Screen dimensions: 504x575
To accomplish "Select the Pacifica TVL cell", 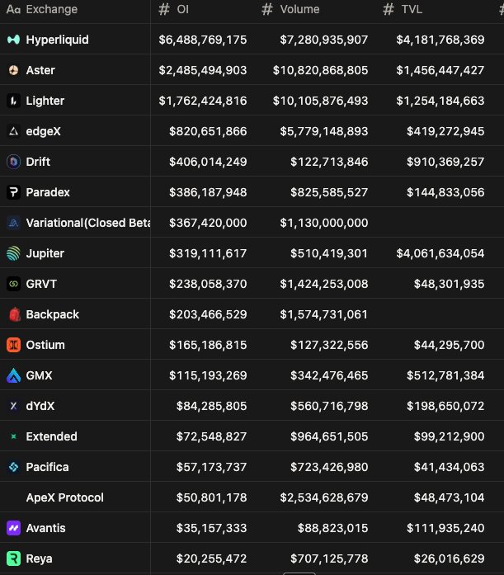I will click(445, 467).
